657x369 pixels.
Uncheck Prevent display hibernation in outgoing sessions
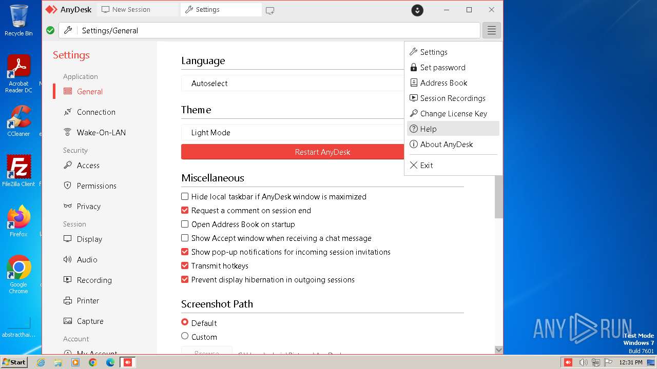click(185, 279)
